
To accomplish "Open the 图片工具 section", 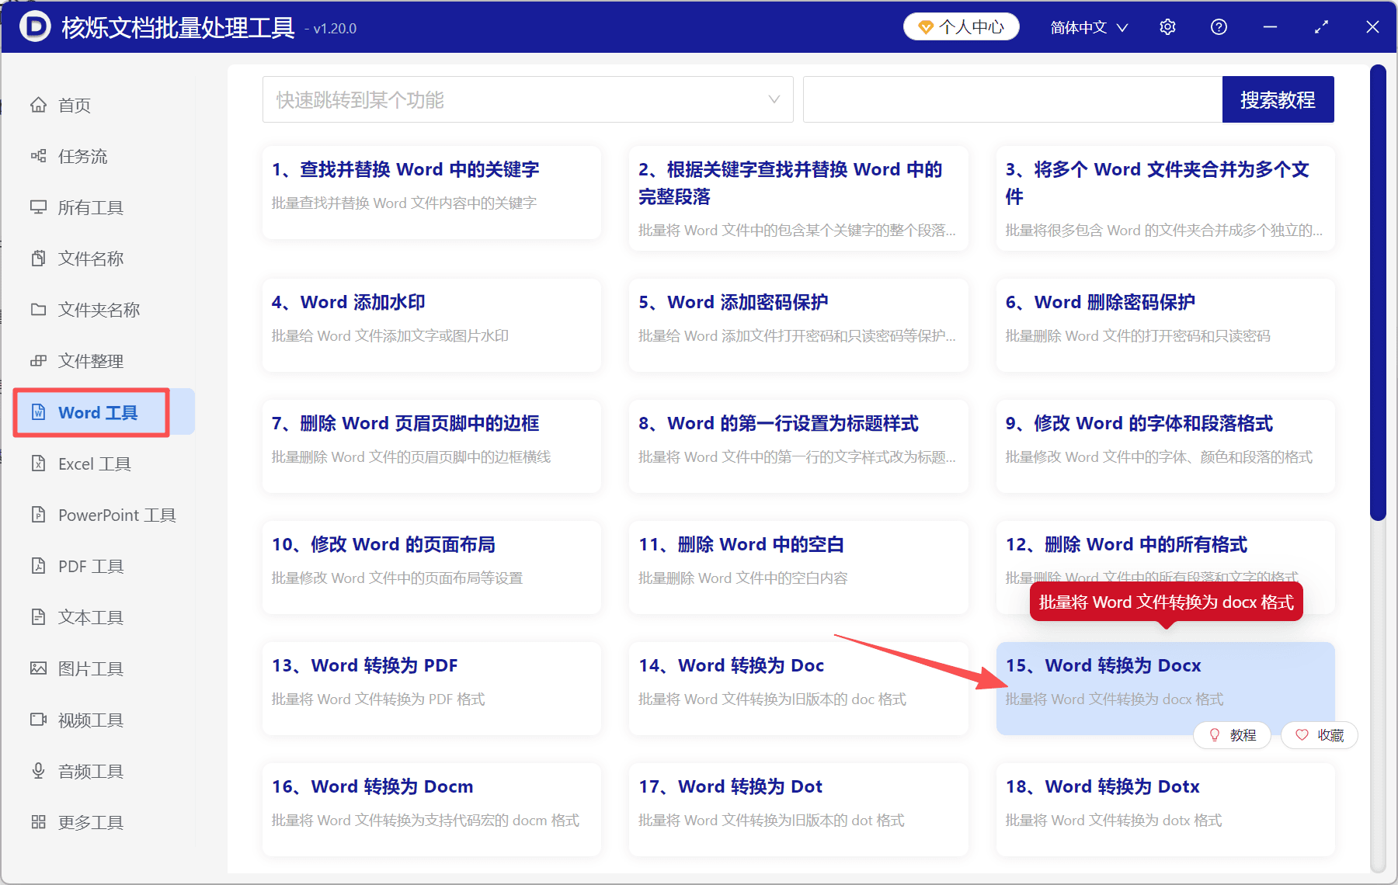I will tap(91, 668).
